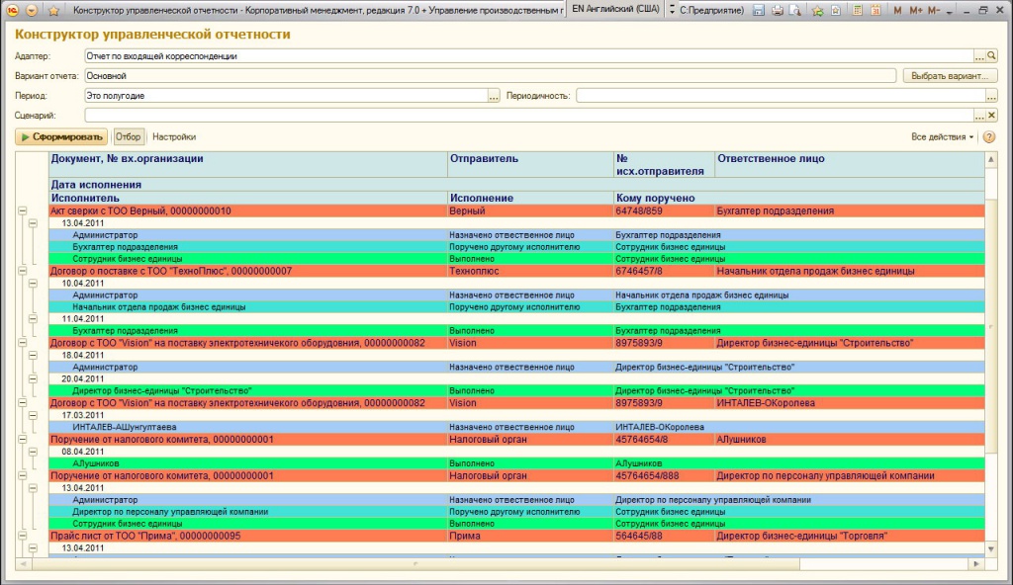Collapse the 10.04.2011 date group
1013x585 pixels.
pyautogui.click(x=33, y=283)
